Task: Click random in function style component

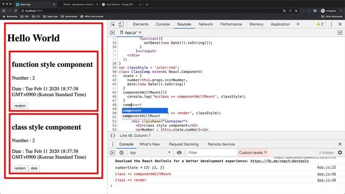Action: pyautogui.click(x=20, y=106)
